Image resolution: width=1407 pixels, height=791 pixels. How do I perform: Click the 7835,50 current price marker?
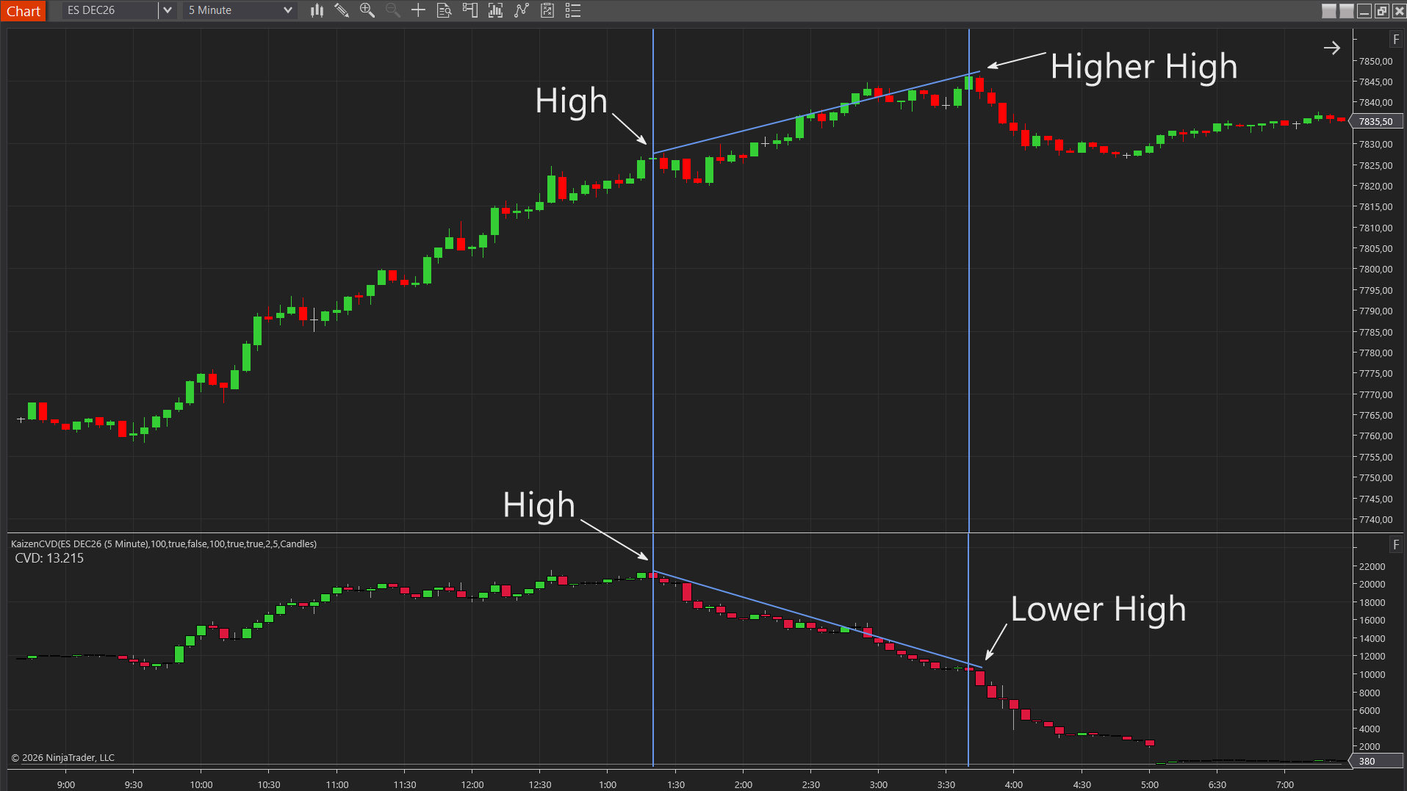[1377, 121]
